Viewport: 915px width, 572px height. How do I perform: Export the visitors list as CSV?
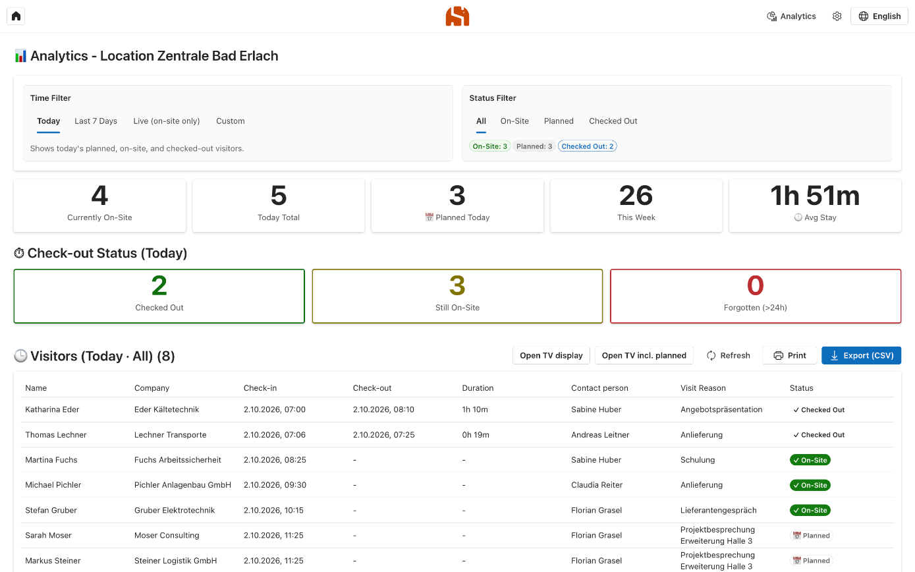(862, 356)
